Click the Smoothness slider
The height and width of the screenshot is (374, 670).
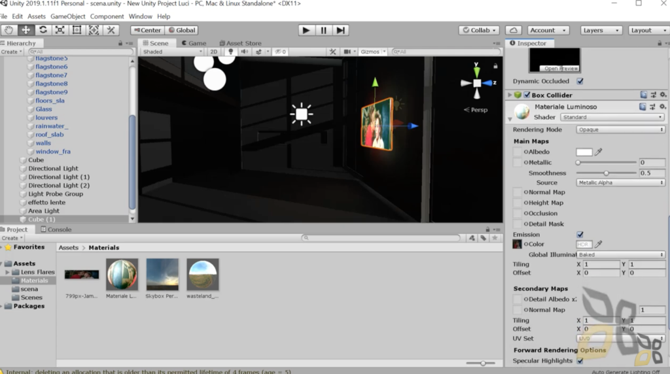tap(606, 173)
